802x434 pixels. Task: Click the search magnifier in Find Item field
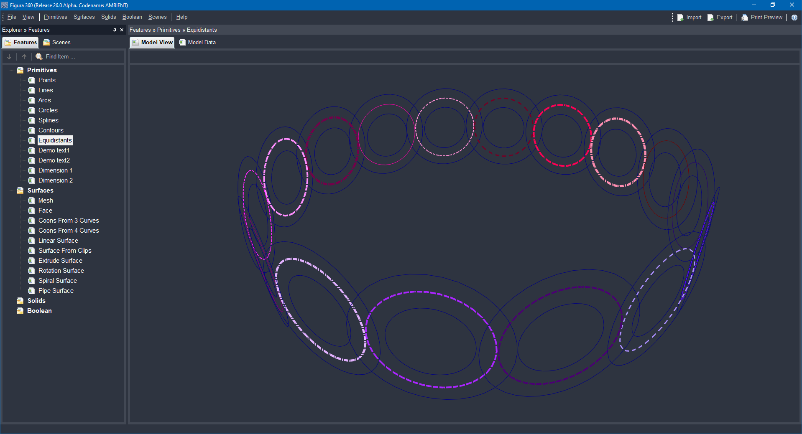coord(39,56)
